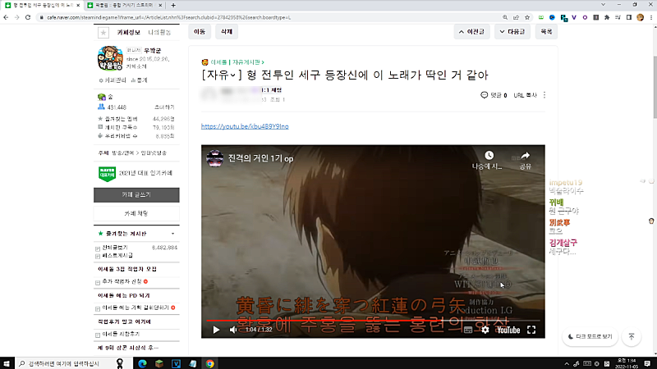
Task: Open the post more-options three dots
Action: pos(544,95)
